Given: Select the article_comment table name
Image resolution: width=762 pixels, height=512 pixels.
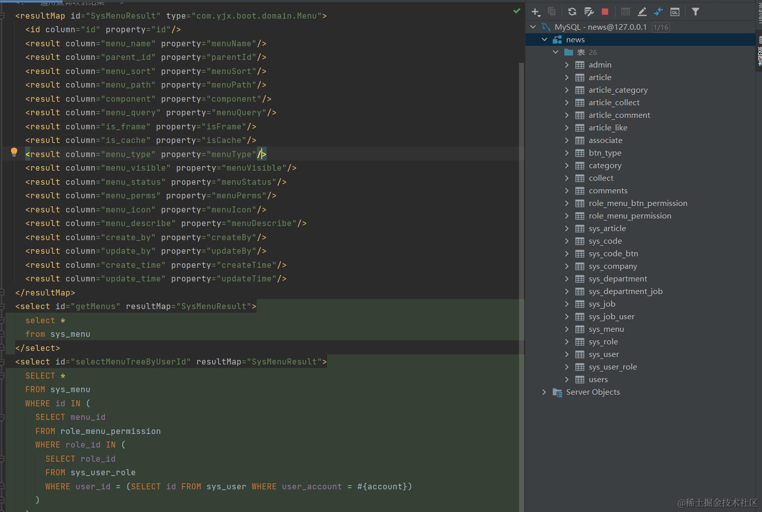Looking at the screenshot, I should coord(620,115).
